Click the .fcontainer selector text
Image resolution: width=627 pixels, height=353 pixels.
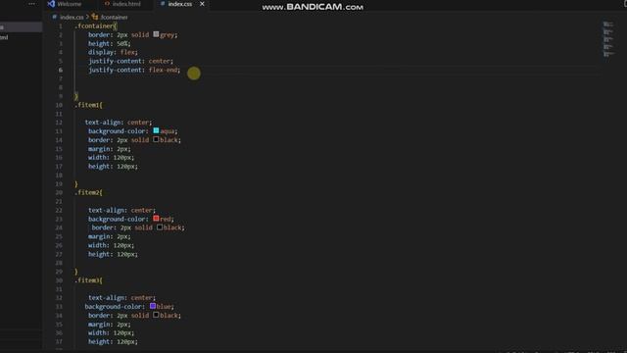click(x=95, y=26)
